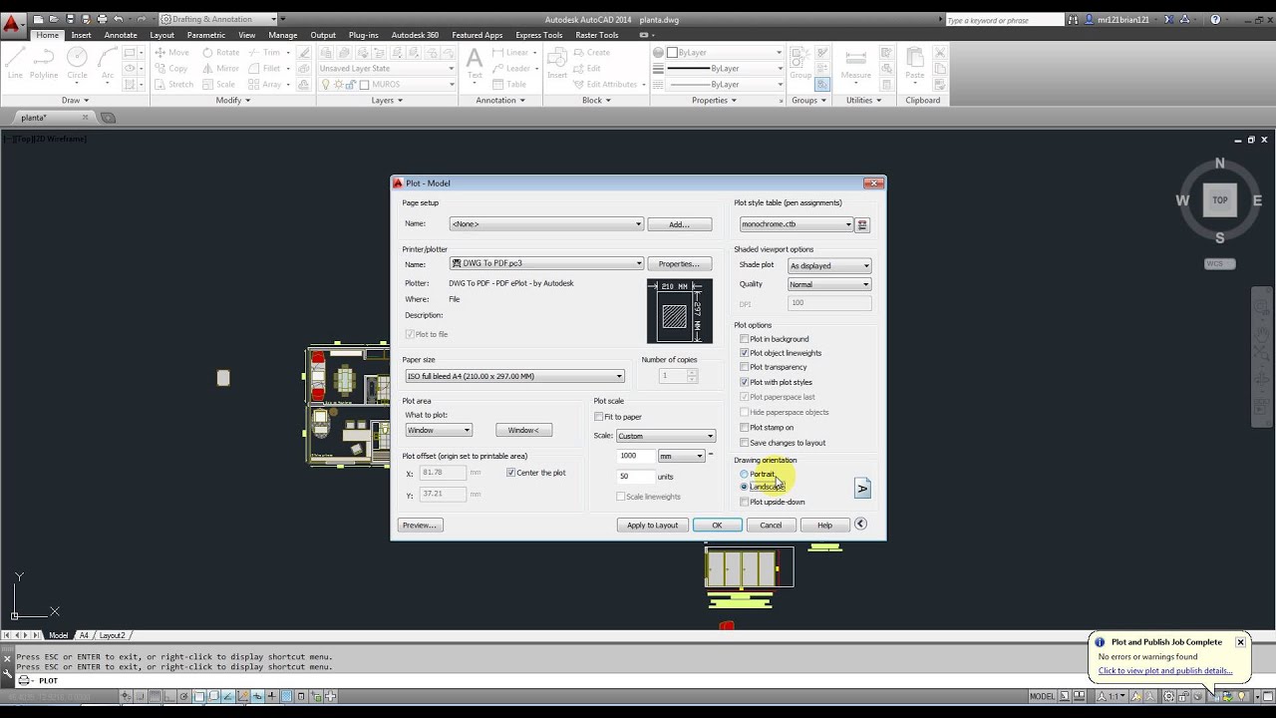Select the Line tool in Draw panel
The width and height of the screenshot is (1276, 718).
15,62
